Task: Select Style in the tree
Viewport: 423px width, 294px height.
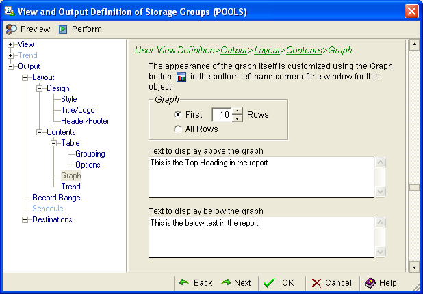Action: pos(69,99)
